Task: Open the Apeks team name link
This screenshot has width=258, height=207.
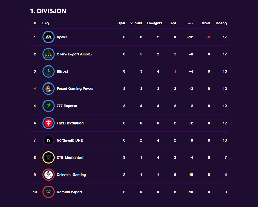Action: coord(62,37)
